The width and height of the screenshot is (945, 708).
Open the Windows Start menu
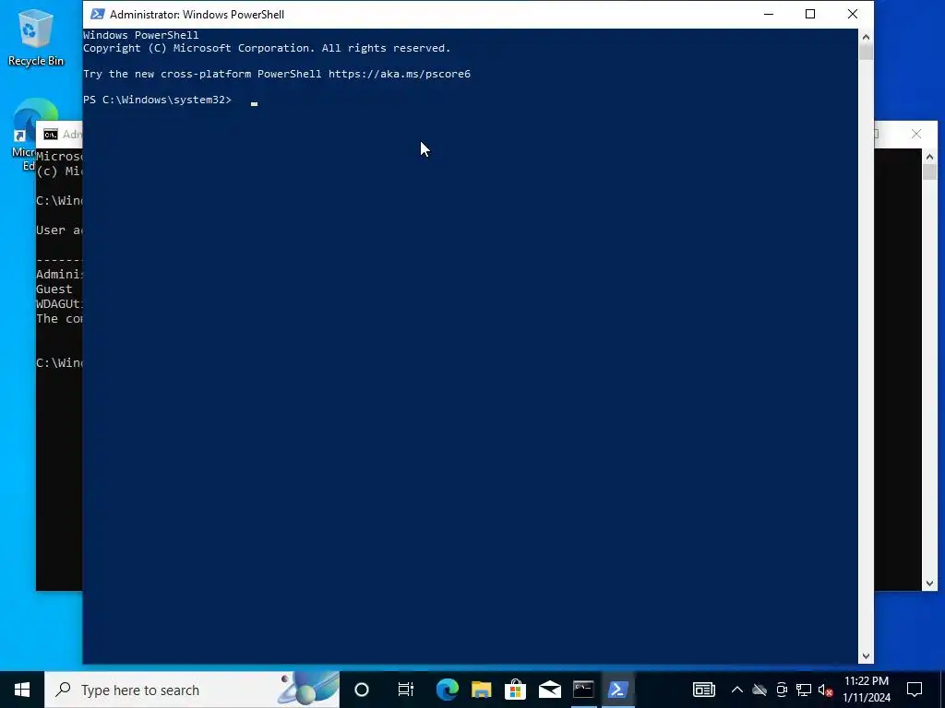pos(22,690)
